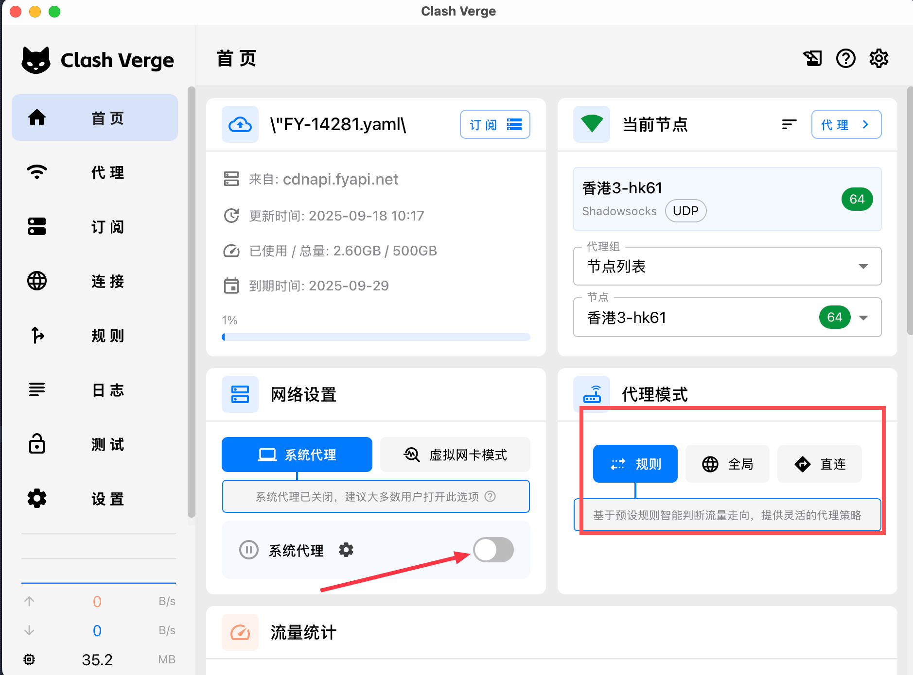Click the 1% usage label
913x675 pixels.
[x=229, y=321]
